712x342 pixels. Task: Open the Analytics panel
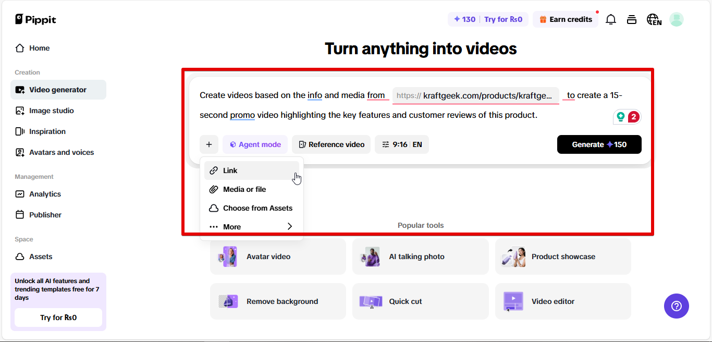click(x=44, y=194)
